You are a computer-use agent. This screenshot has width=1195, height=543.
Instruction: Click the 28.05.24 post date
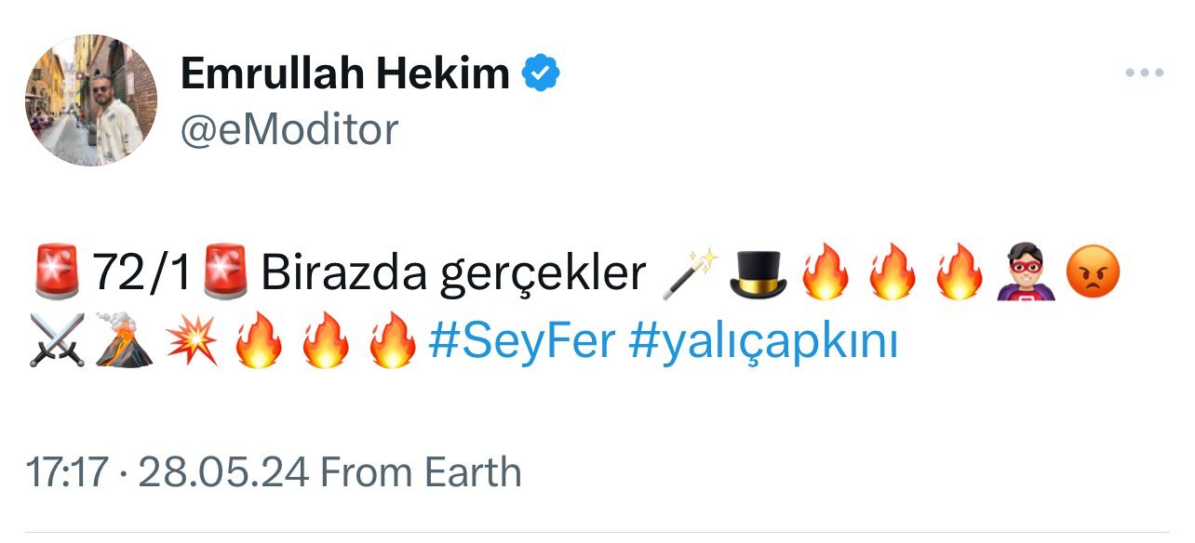pos(223,472)
